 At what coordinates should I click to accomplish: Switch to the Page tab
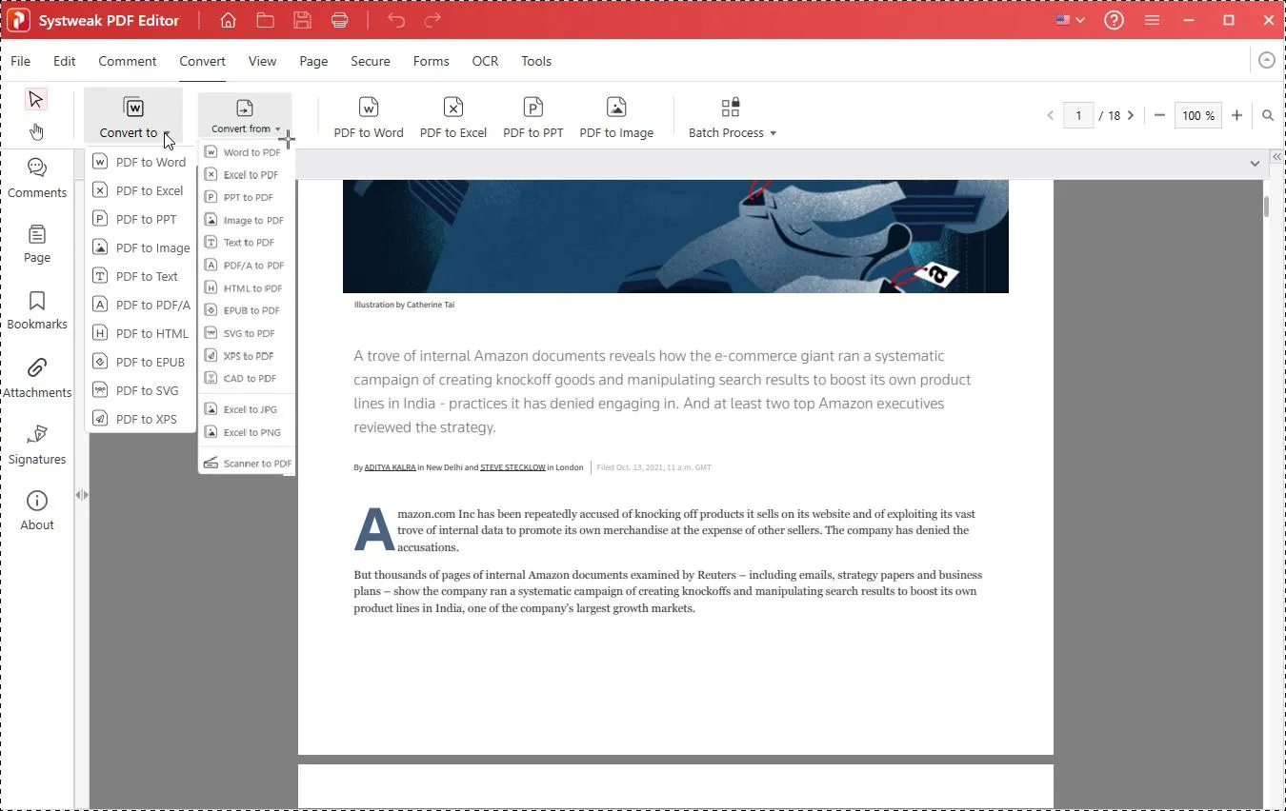coord(313,61)
